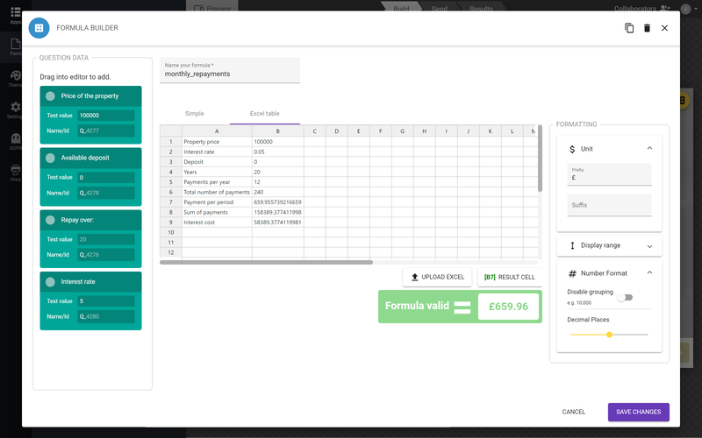Click the Display range vertical arrows icon
Screen dimensions: 702x438
[572, 245]
